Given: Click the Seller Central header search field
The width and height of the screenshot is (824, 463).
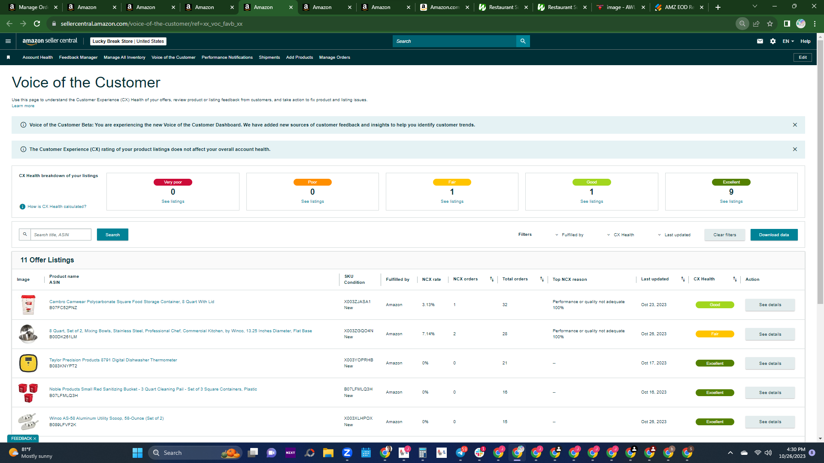Looking at the screenshot, I should point(454,41).
